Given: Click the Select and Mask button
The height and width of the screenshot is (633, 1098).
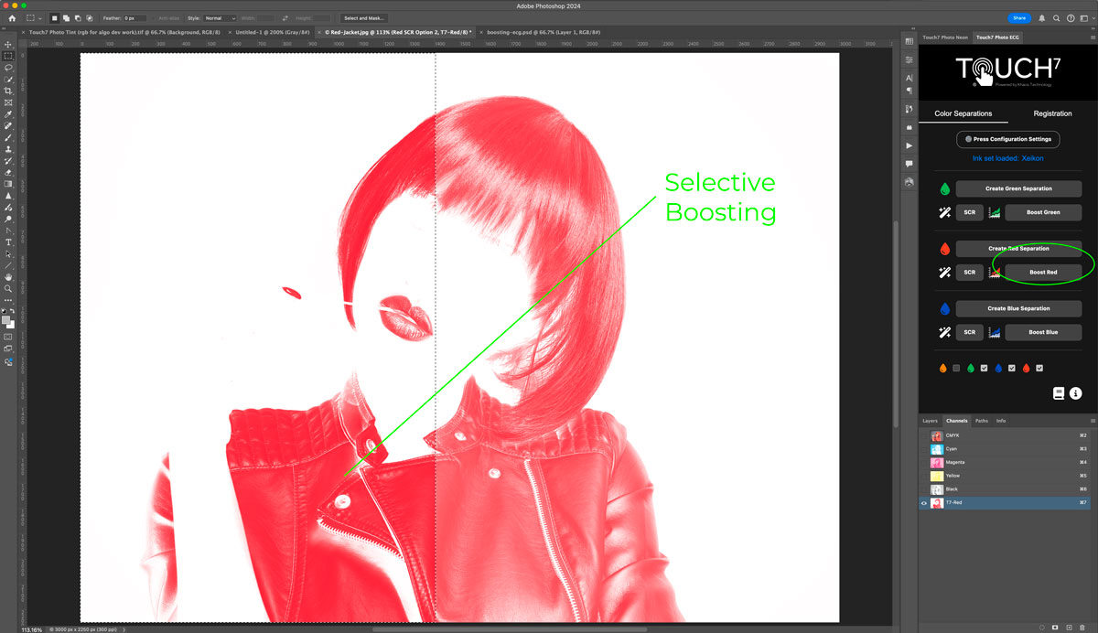Looking at the screenshot, I should pos(363,17).
